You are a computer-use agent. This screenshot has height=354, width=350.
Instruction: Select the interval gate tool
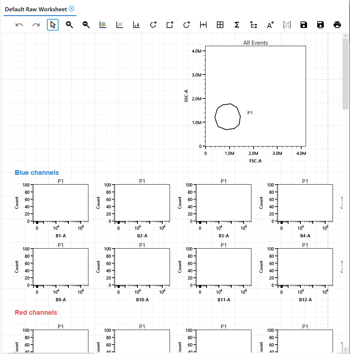203,25
